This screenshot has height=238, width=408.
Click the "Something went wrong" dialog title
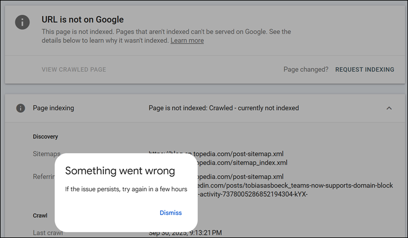pyautogui.click(x=120, y=170)
